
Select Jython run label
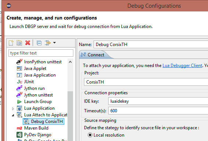(x=34, y=88)
